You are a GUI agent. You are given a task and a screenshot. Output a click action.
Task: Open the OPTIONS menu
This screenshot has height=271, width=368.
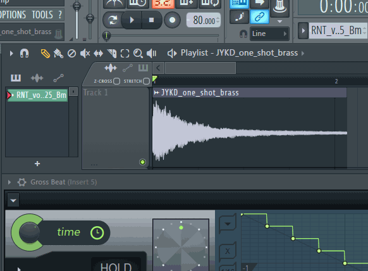(13, 15)
